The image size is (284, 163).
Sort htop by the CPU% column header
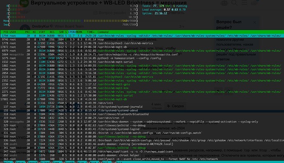(72, 32)
